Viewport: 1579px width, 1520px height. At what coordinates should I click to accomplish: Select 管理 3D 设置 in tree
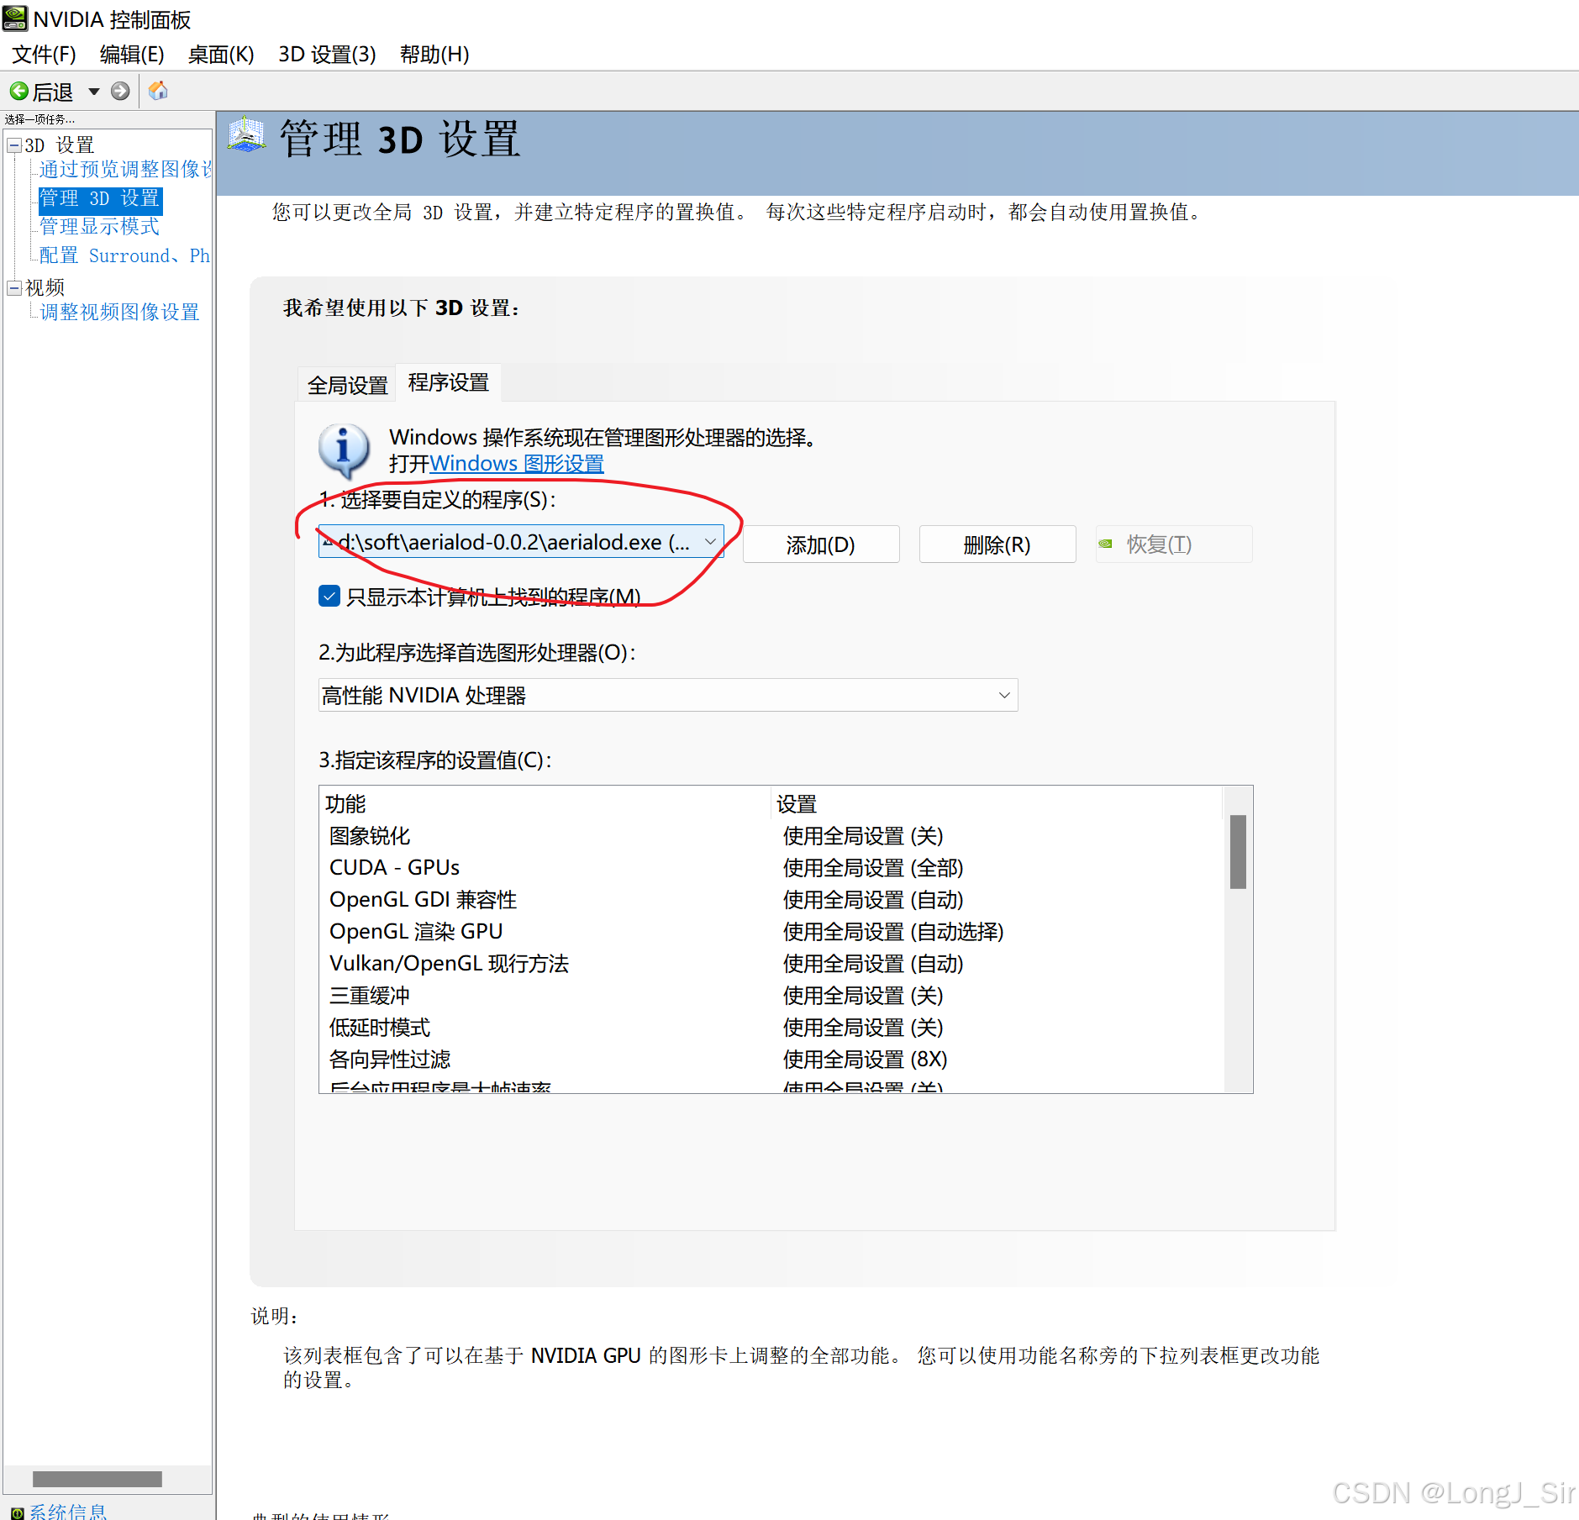click(x=99, y=198)
